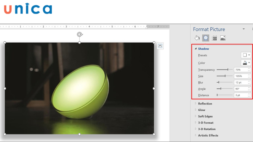Adjust Size using its spinner arrows
The width and height of the screenshot is (253, 142).
click(249, 76)
